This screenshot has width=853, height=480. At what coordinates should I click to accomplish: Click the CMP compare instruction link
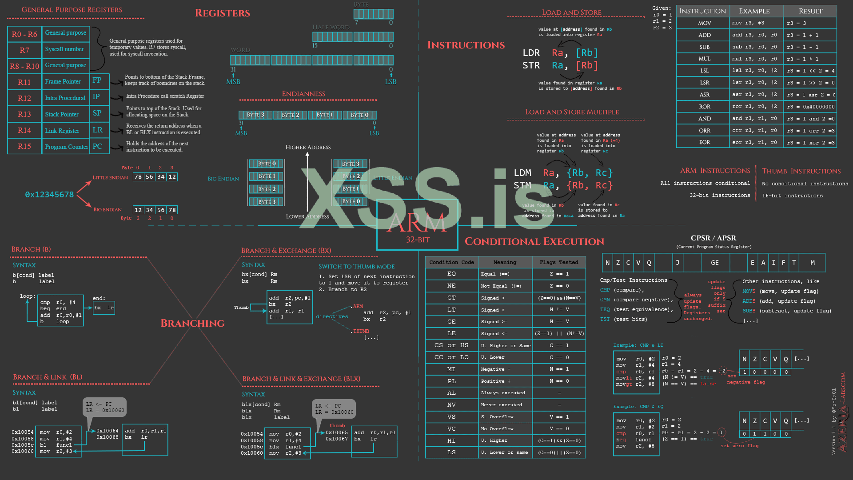point(605,290)
